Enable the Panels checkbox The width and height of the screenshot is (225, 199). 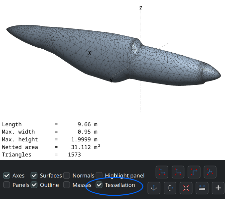pos(7,185)
